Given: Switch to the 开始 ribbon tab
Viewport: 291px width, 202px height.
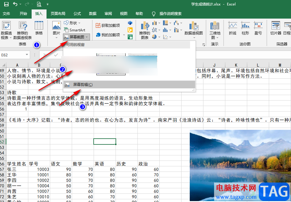Looking at the screenshot, I should [23, 14].
